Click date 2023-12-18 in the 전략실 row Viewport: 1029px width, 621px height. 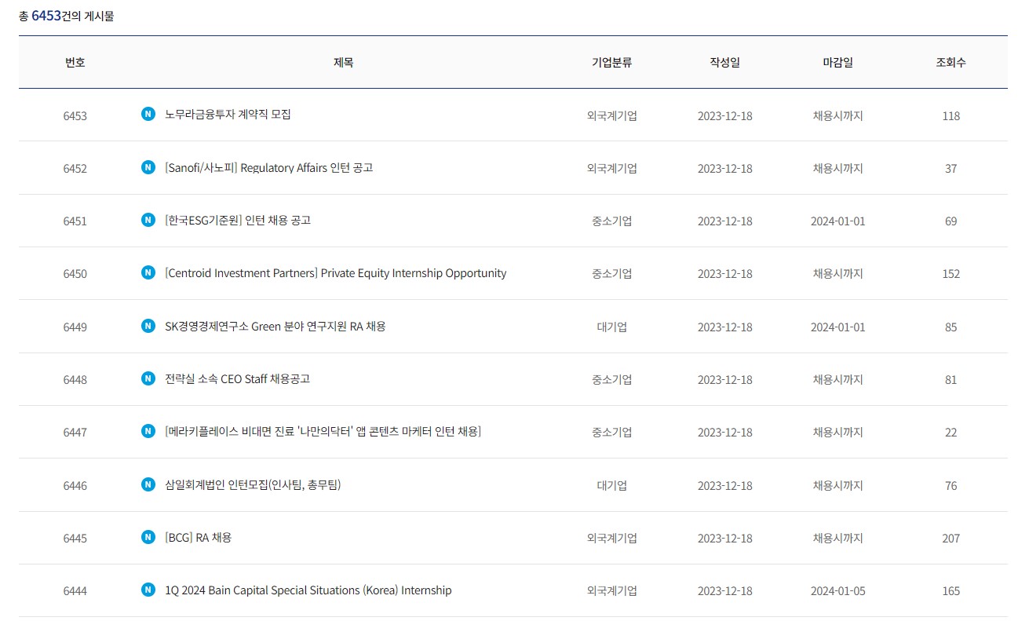click(x=724, y=380)
